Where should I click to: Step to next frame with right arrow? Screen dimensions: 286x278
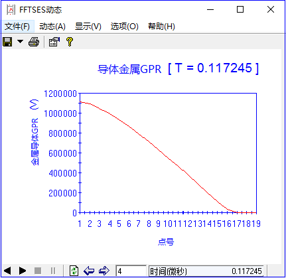point(104,271)
